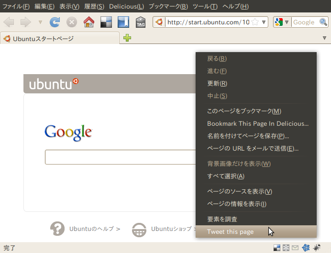Click the Forward navigation arrow
Image resolution: width=331 pixels, height=253 pixels.
pyautogui.click(x=25, y=22)
